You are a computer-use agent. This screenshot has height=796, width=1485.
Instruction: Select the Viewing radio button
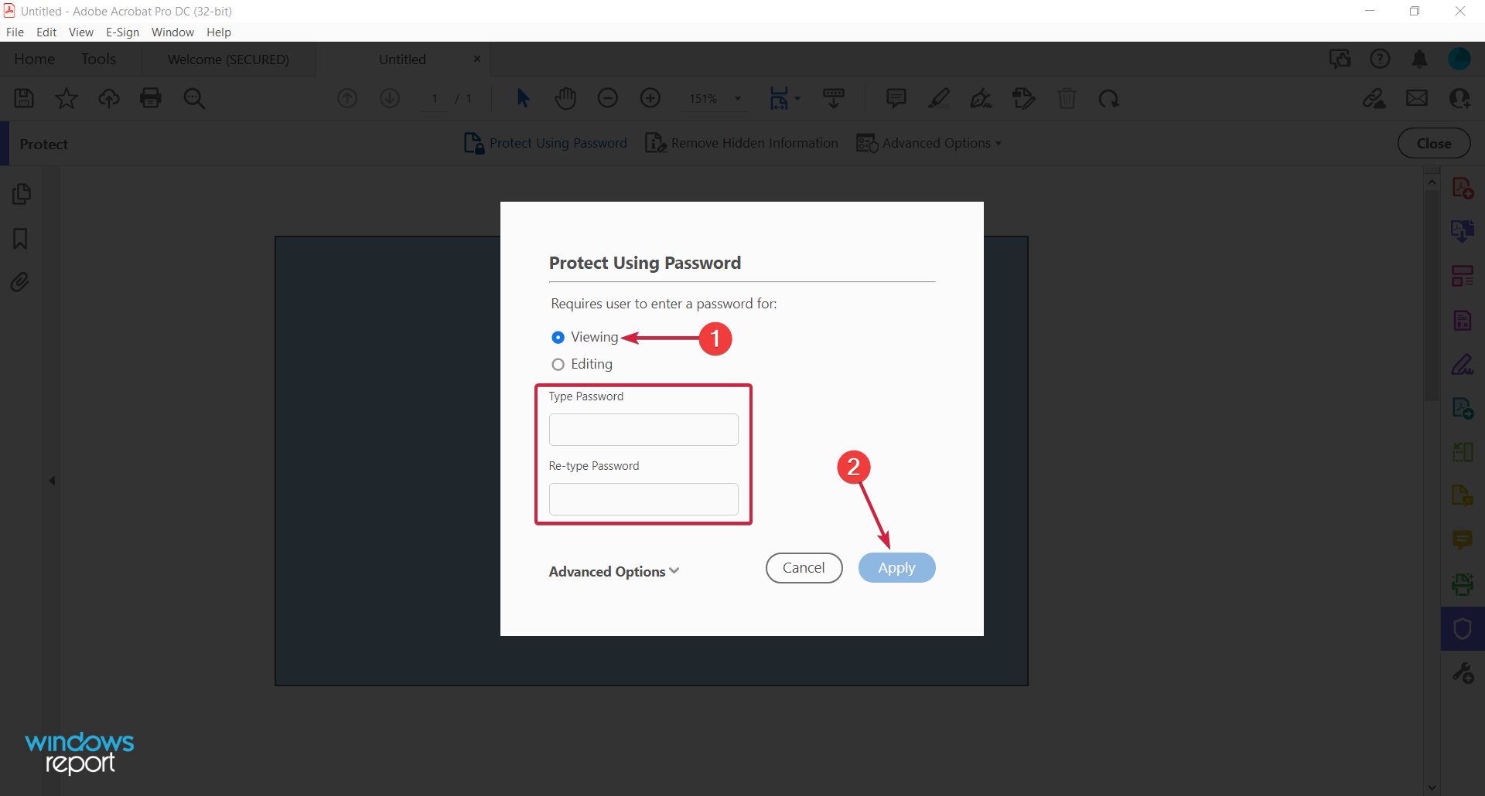tap(558, 337)
